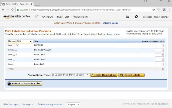This screenshot has height=108, width=172.
Task: Go to Inventory Amazon Fulfills
Action: point(87,23)
